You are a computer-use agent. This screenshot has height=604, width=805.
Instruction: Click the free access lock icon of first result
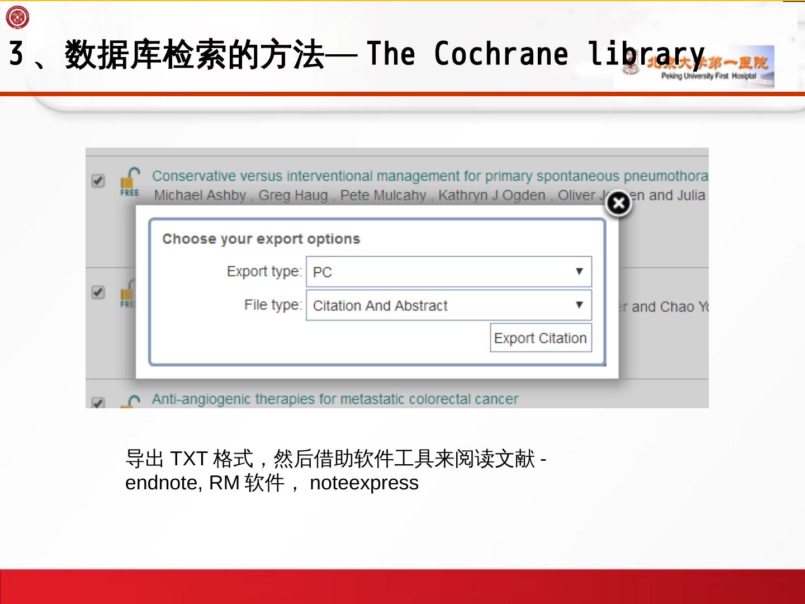130,182
